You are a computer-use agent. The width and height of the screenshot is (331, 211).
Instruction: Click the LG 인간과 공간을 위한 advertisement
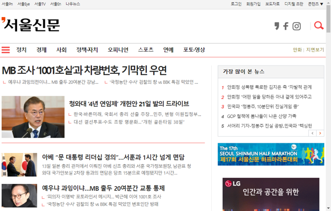pyautogui.click(x=271, y=194)
